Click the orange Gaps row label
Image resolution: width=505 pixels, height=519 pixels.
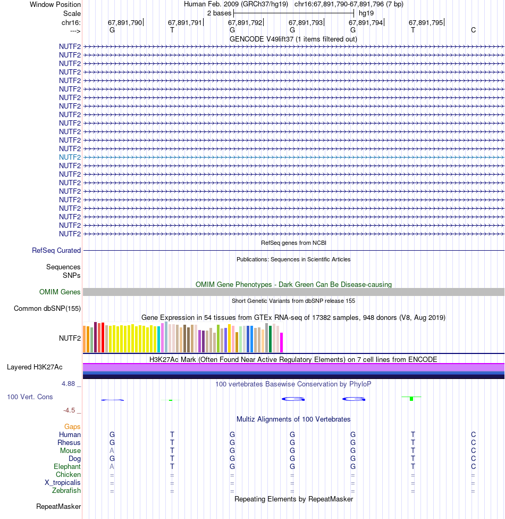click(72, 427)
